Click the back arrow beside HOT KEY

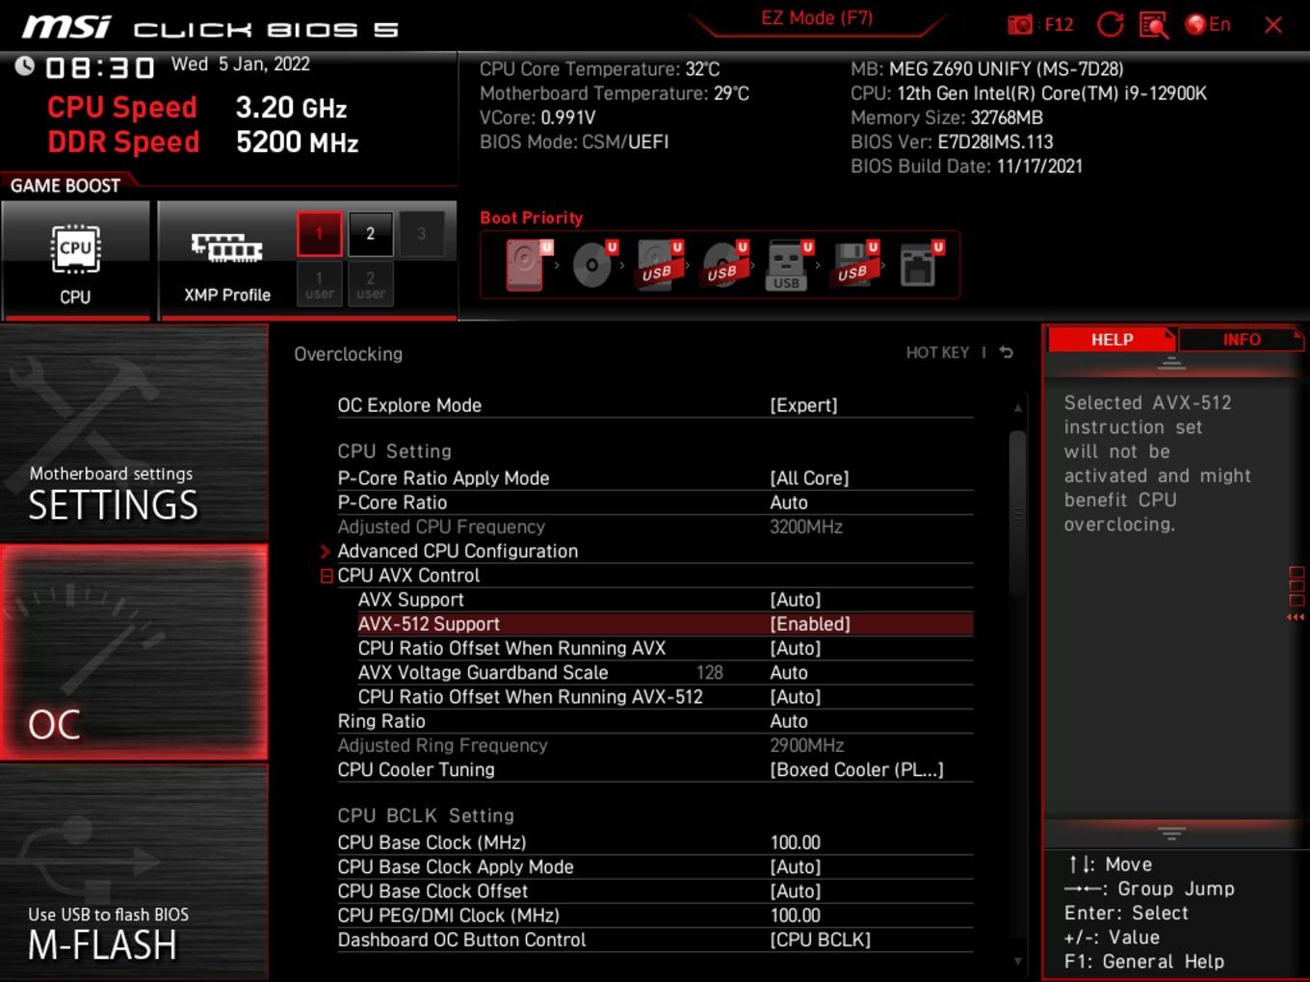(x=1007, y=352)
